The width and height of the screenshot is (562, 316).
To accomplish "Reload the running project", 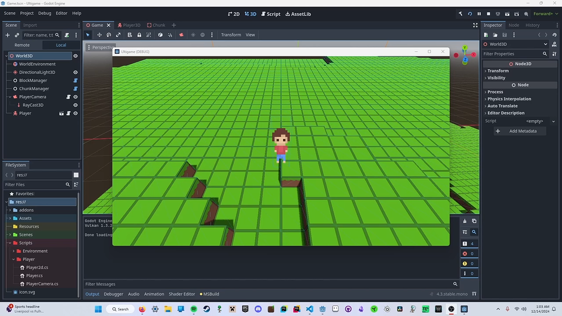I will (x=470, y=14).
